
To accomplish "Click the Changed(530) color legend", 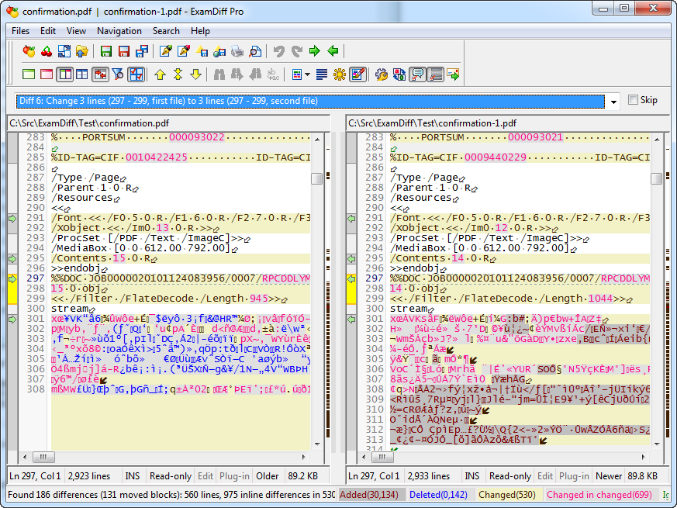I will pyautogui.click(x=507, y=495).
